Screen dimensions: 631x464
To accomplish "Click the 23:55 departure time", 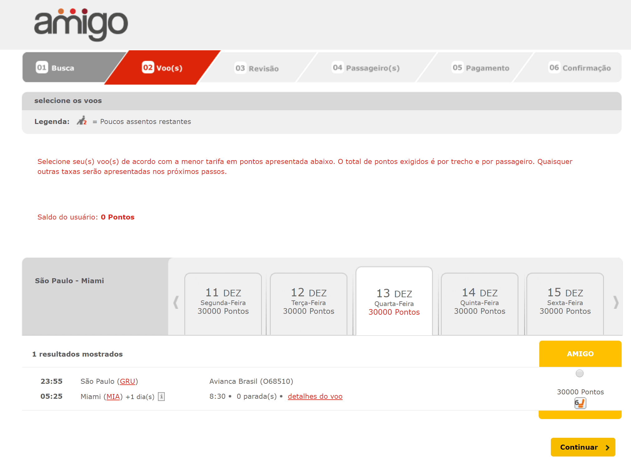I will tap(51, 381).
